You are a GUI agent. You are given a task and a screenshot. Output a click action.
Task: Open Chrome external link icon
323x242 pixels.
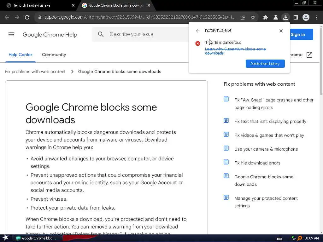tap(309, 55)
